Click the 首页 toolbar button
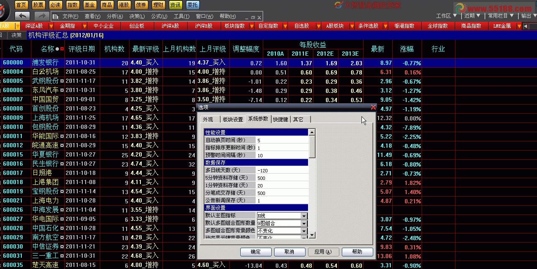The image size is (537, 269). click(x=21, y=5)
